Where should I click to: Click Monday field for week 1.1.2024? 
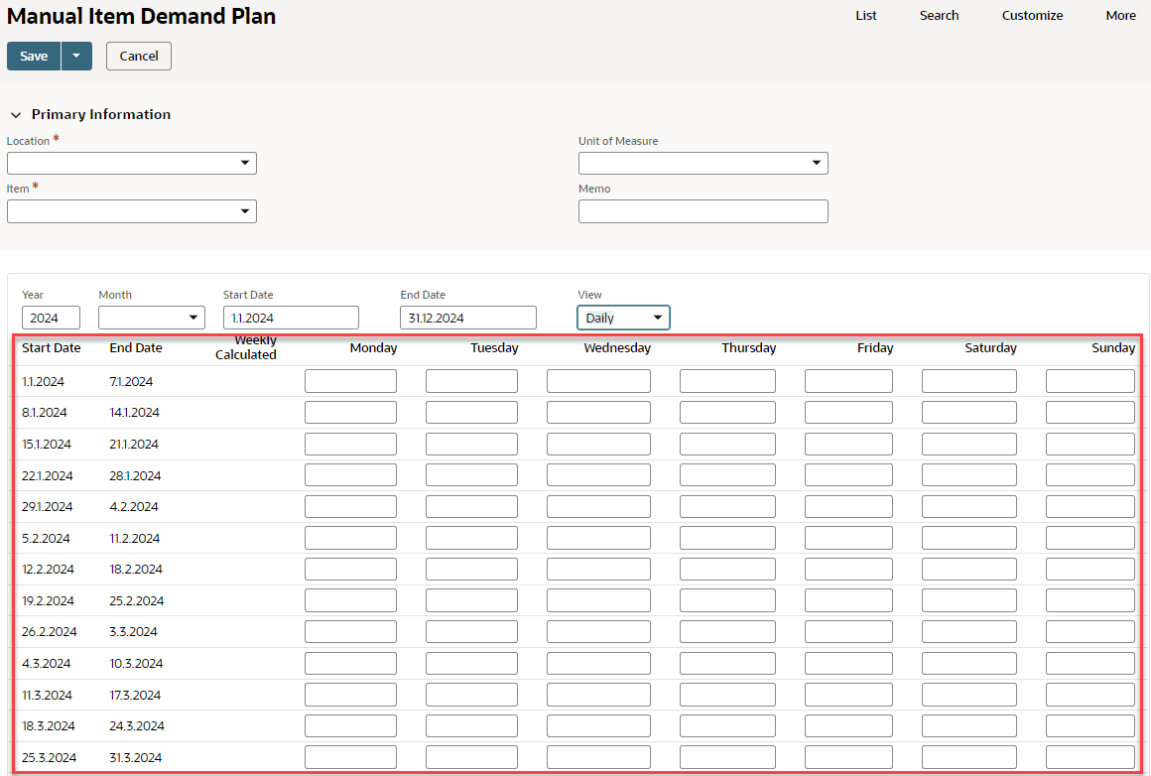[x=351, y=381]
